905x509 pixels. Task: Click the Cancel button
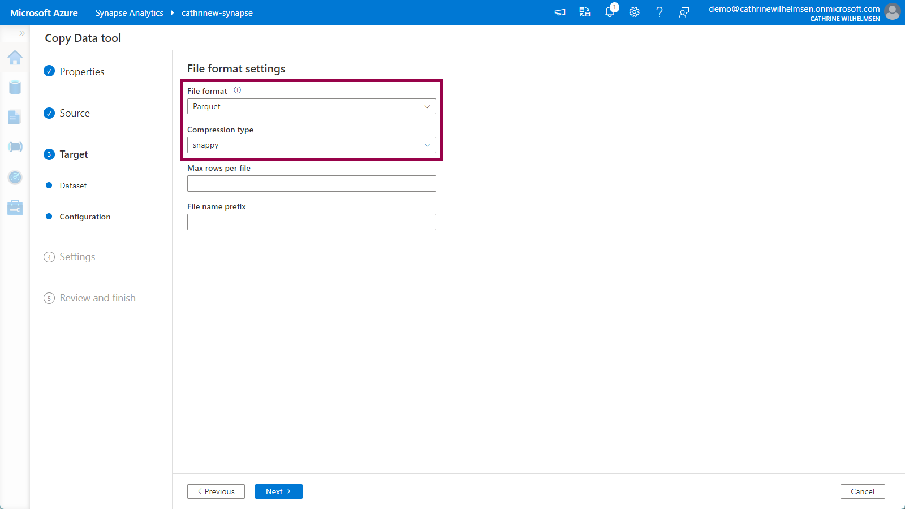click(x=862, y=491)
